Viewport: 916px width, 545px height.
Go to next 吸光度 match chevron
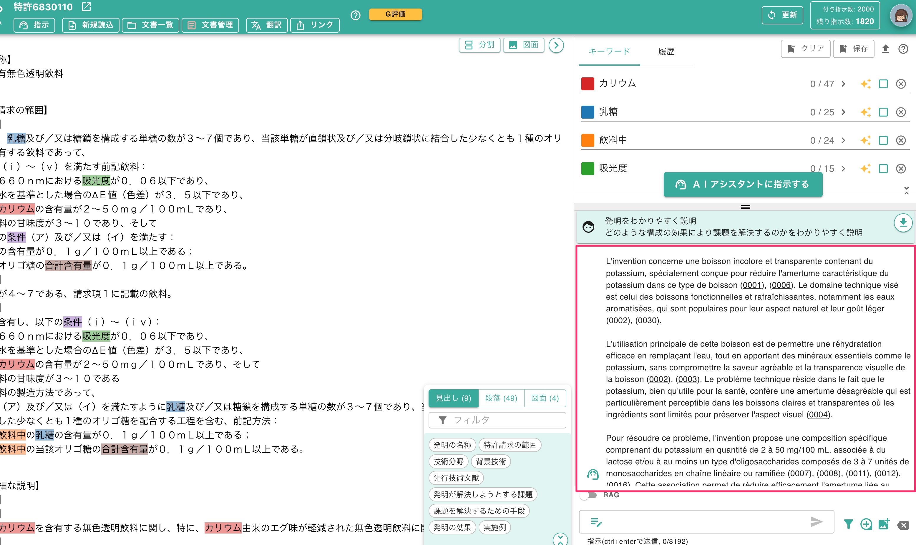point(844,169)
